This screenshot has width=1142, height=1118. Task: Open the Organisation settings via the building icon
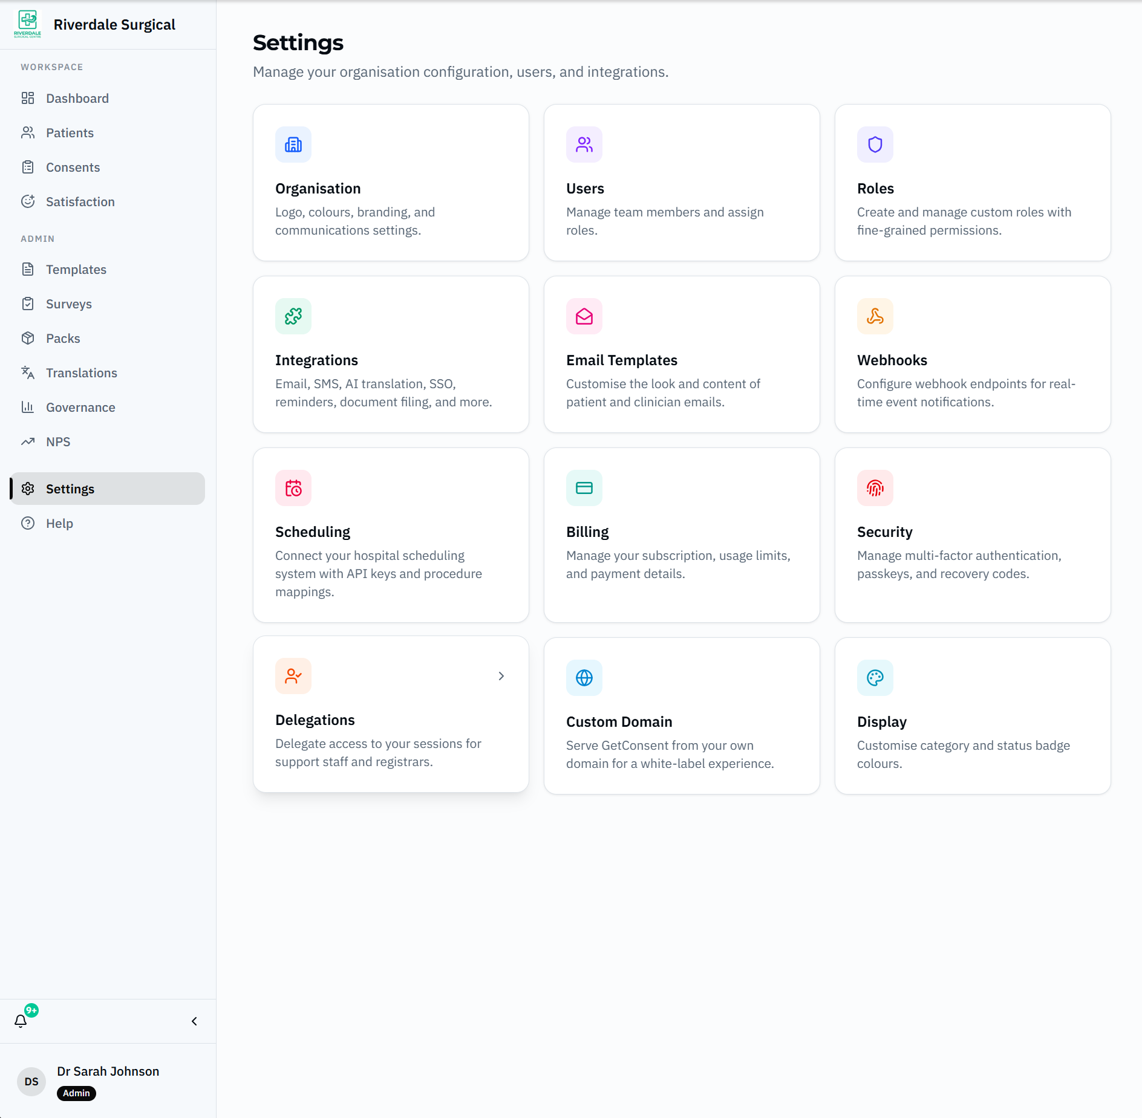click(293, 144)
